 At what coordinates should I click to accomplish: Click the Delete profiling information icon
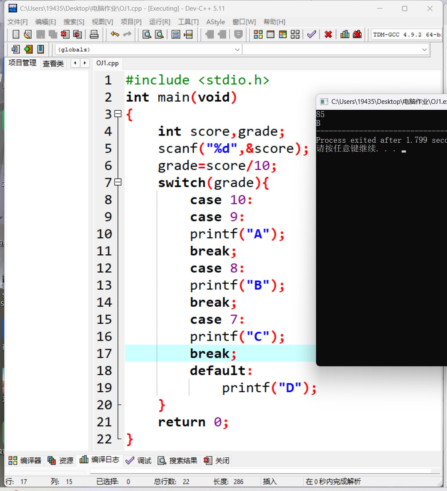coord(357,34)
